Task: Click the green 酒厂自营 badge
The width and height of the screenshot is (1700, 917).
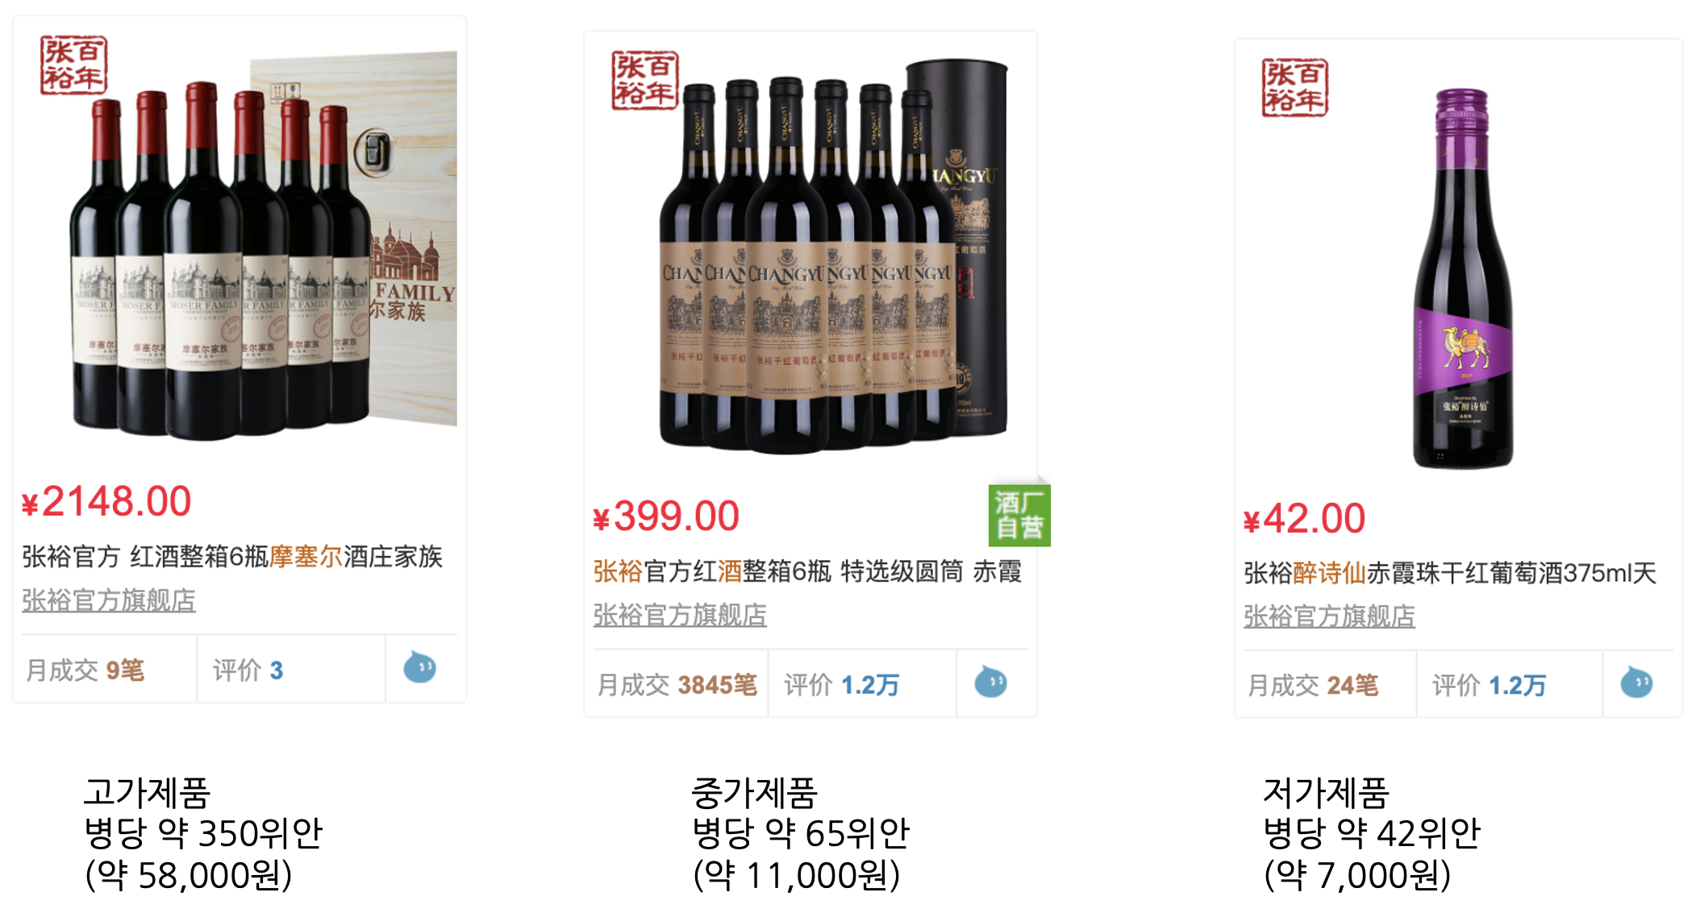Action: pyautogui.click(x=1019, y=516)
